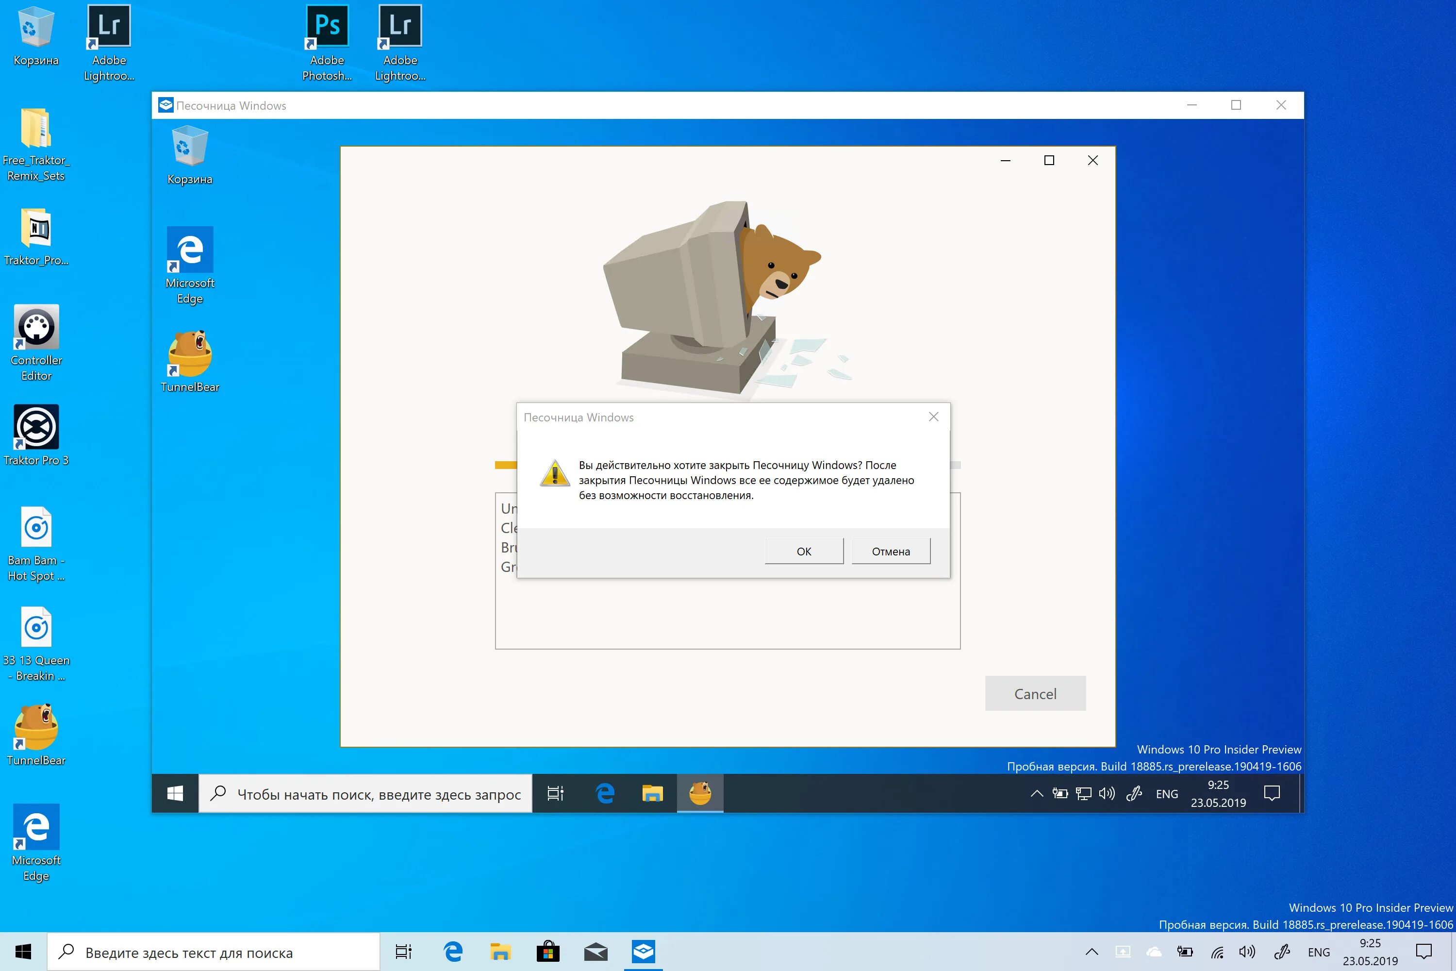Select the Windows Sandbox icon on the host taskbar
1456x971 pixels.
pos(644,952)
